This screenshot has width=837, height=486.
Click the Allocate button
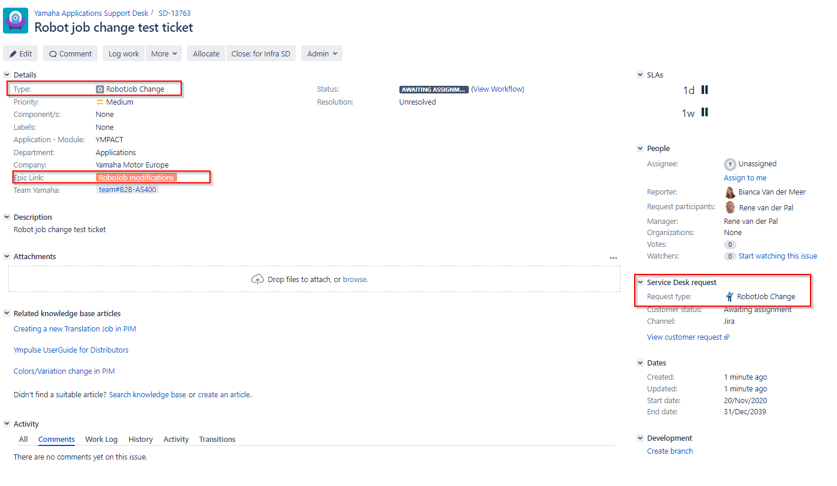(x=206, y=53)
